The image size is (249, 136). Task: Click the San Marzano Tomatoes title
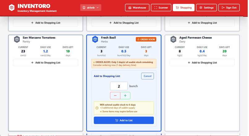(39, 37)
